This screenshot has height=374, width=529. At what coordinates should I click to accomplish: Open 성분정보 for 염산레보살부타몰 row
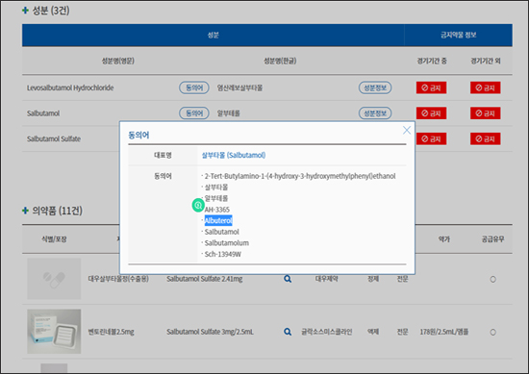[x=375, y=87]
